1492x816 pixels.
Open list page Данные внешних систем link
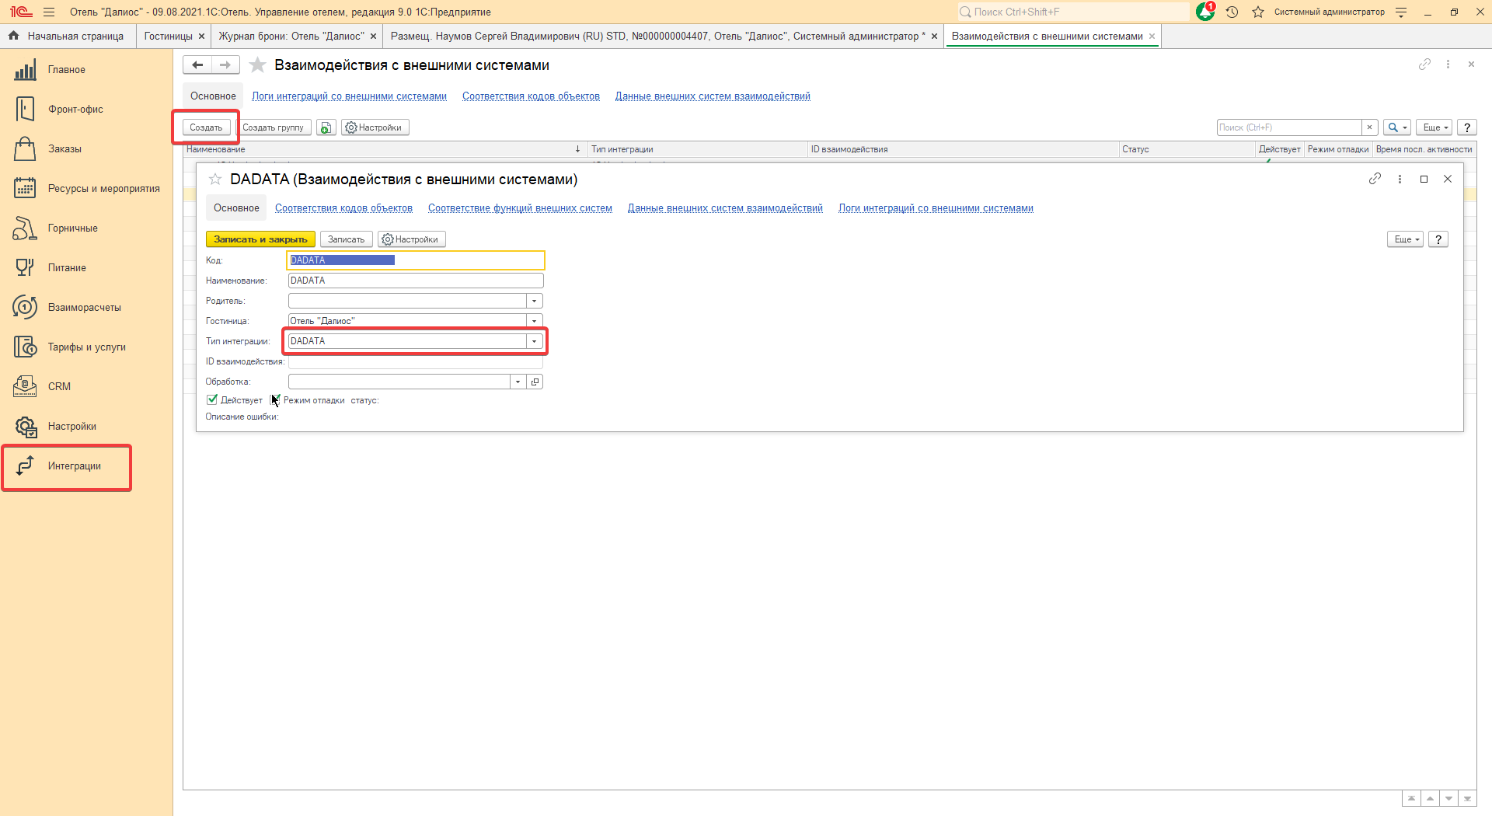coord(713,96)
